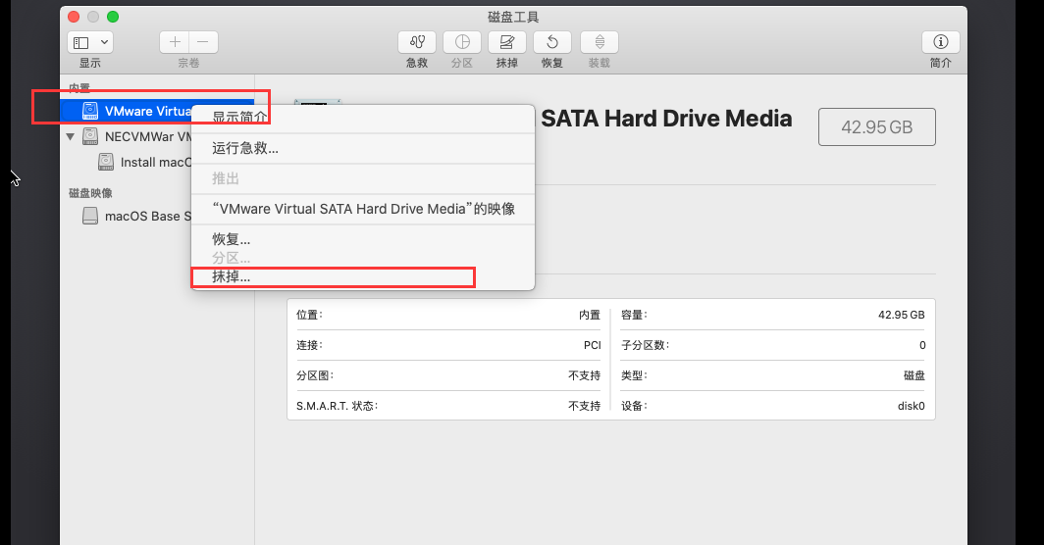The width and height of the screenshot is (1044, 545).
Task: Click the Restore (恢复) toolbar icon
Action: (552, 42)
